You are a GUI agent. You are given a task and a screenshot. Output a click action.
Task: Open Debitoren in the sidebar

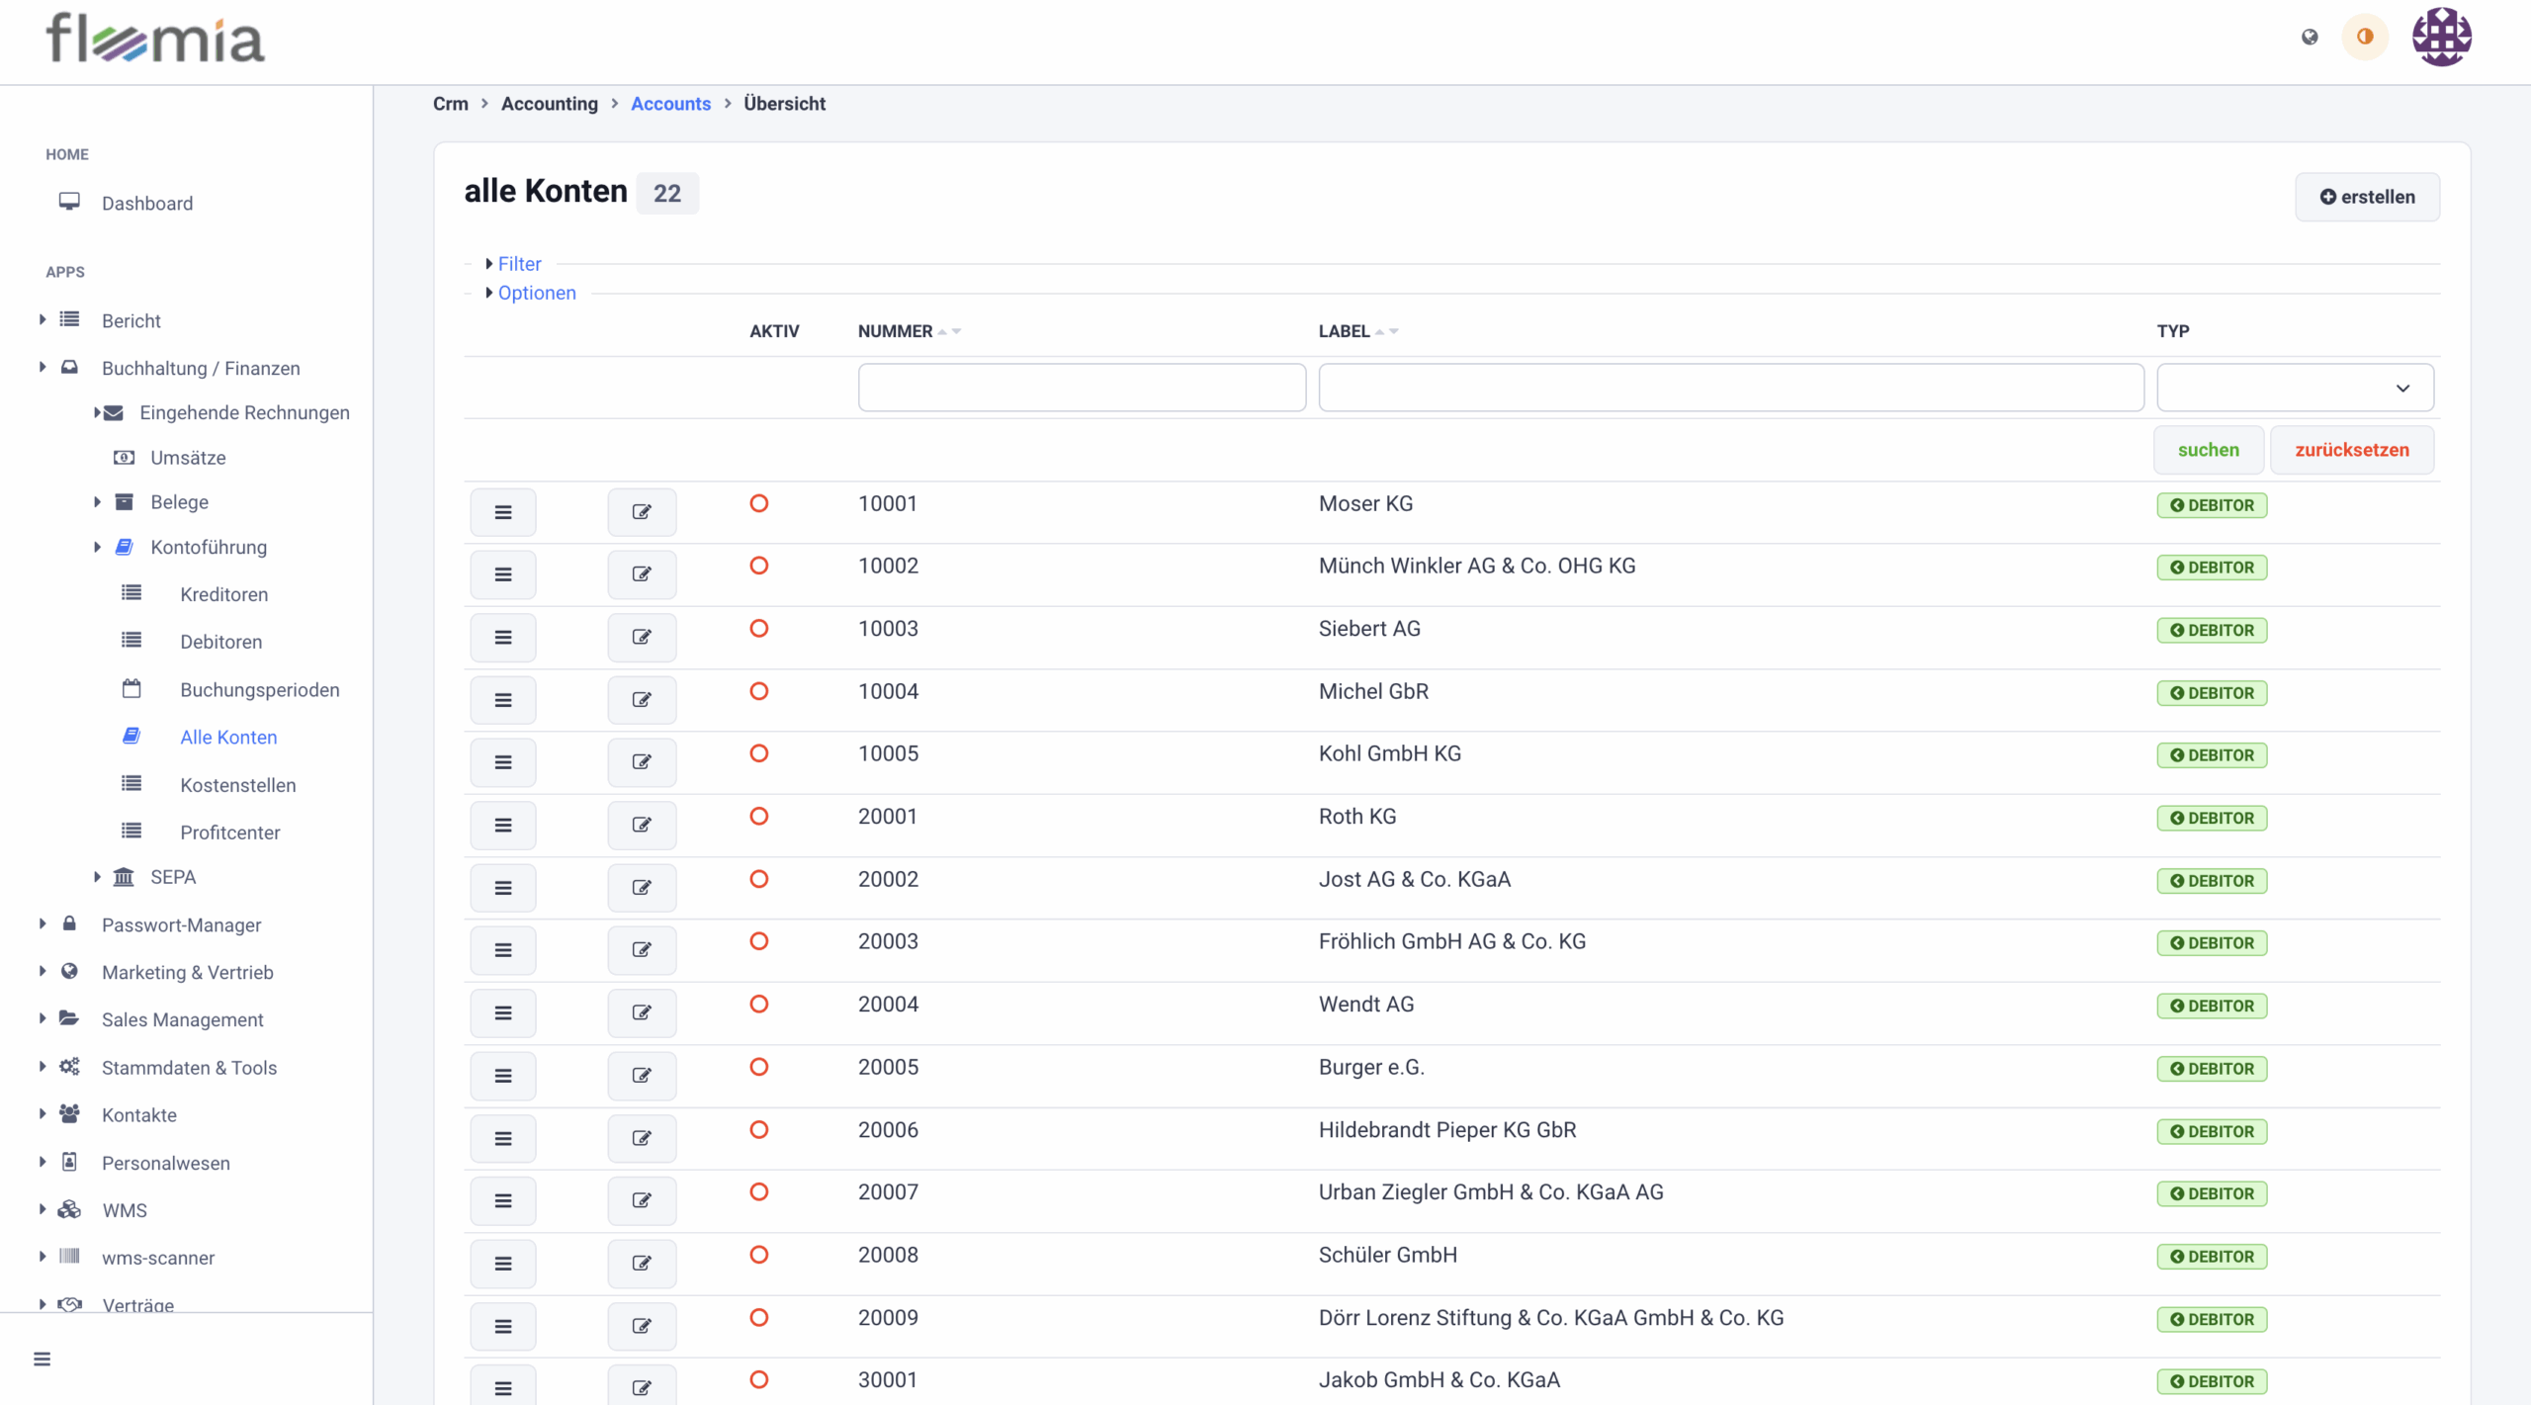220,642
